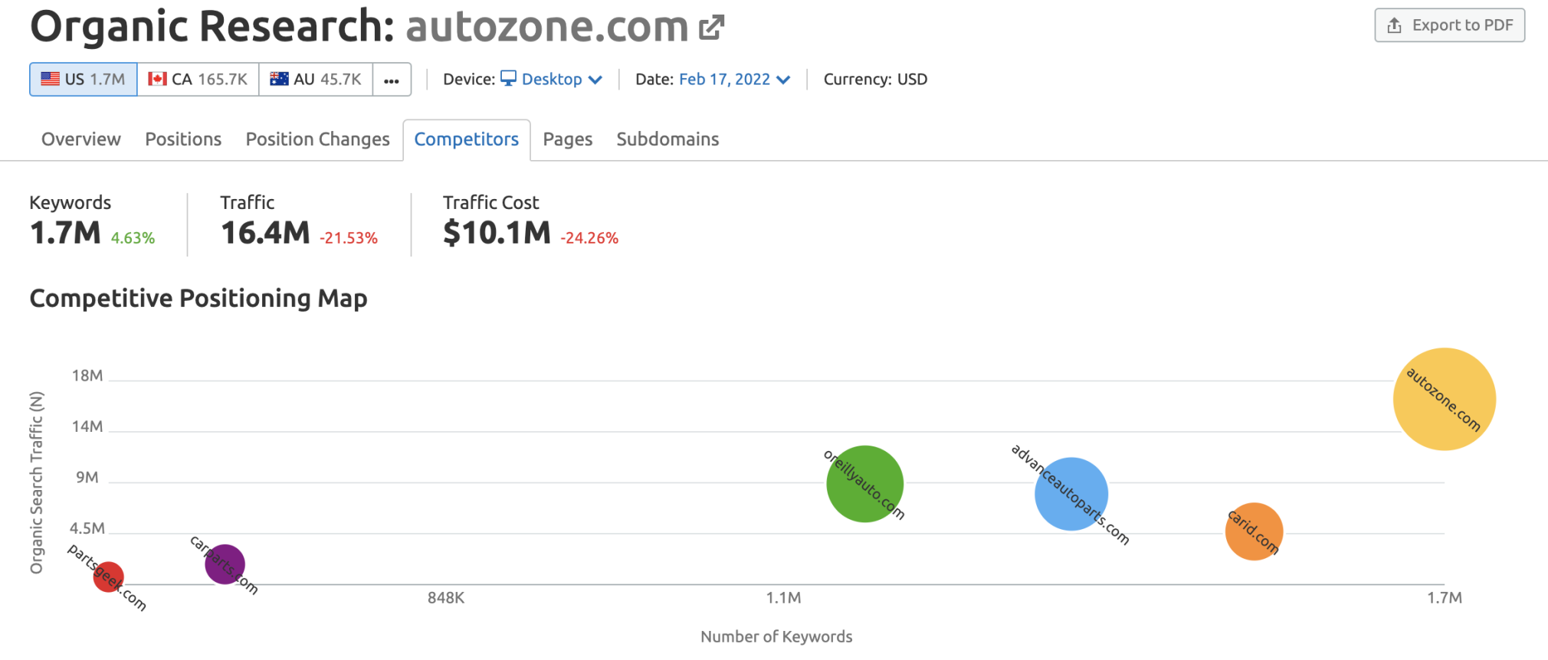The width and height of the screenshot is (1548, 660).
Task: Click the Traffic 16.4M value
Action: pyautogui.click(x=265, y=233)
